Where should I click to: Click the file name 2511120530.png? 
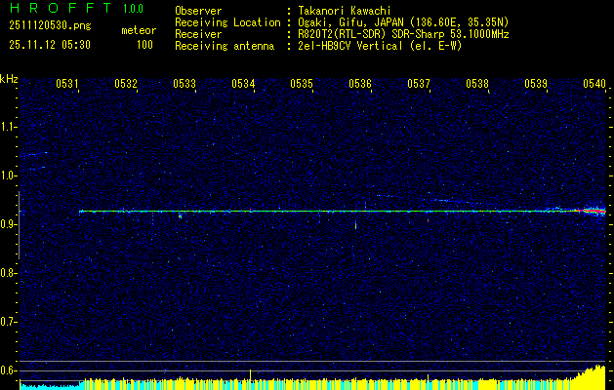coord(50,26)
